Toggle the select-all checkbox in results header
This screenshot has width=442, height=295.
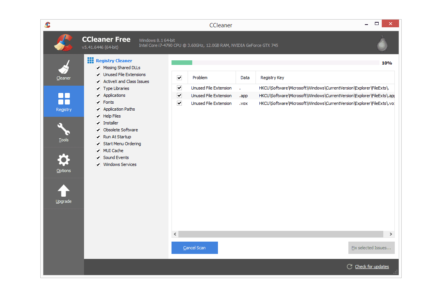click(179, 78)
